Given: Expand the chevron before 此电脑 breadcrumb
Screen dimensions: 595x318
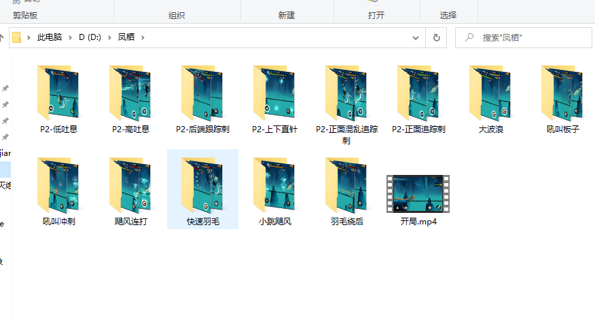Looking at the screenshot, I should [29, 37].
